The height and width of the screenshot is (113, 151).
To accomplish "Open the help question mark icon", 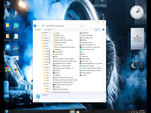I will (x=103, y=30).
